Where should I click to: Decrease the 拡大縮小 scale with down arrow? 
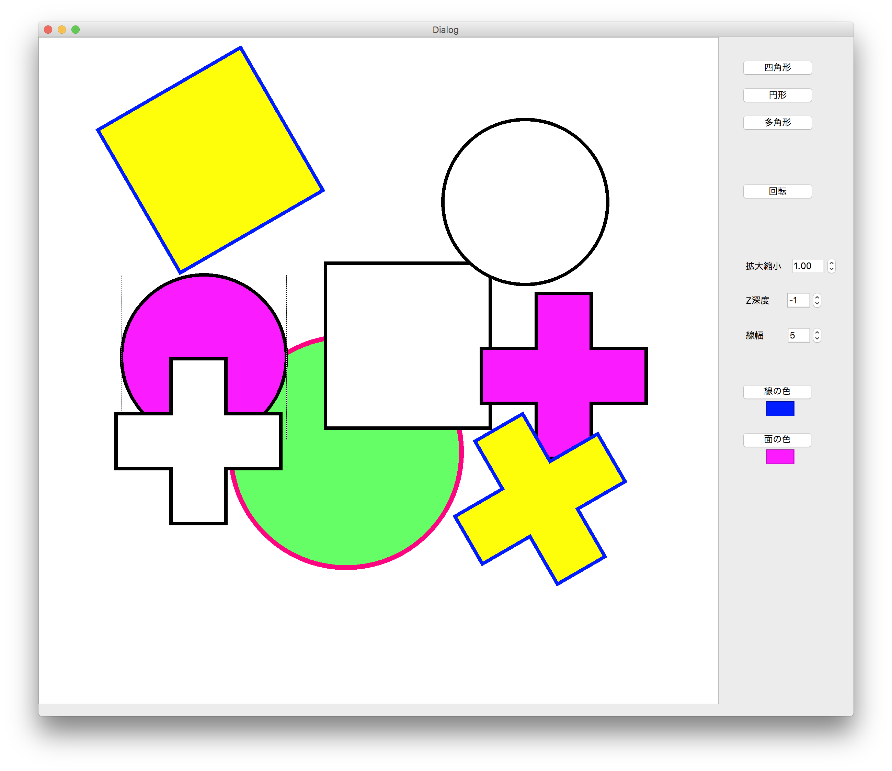(x=831, y=269)
